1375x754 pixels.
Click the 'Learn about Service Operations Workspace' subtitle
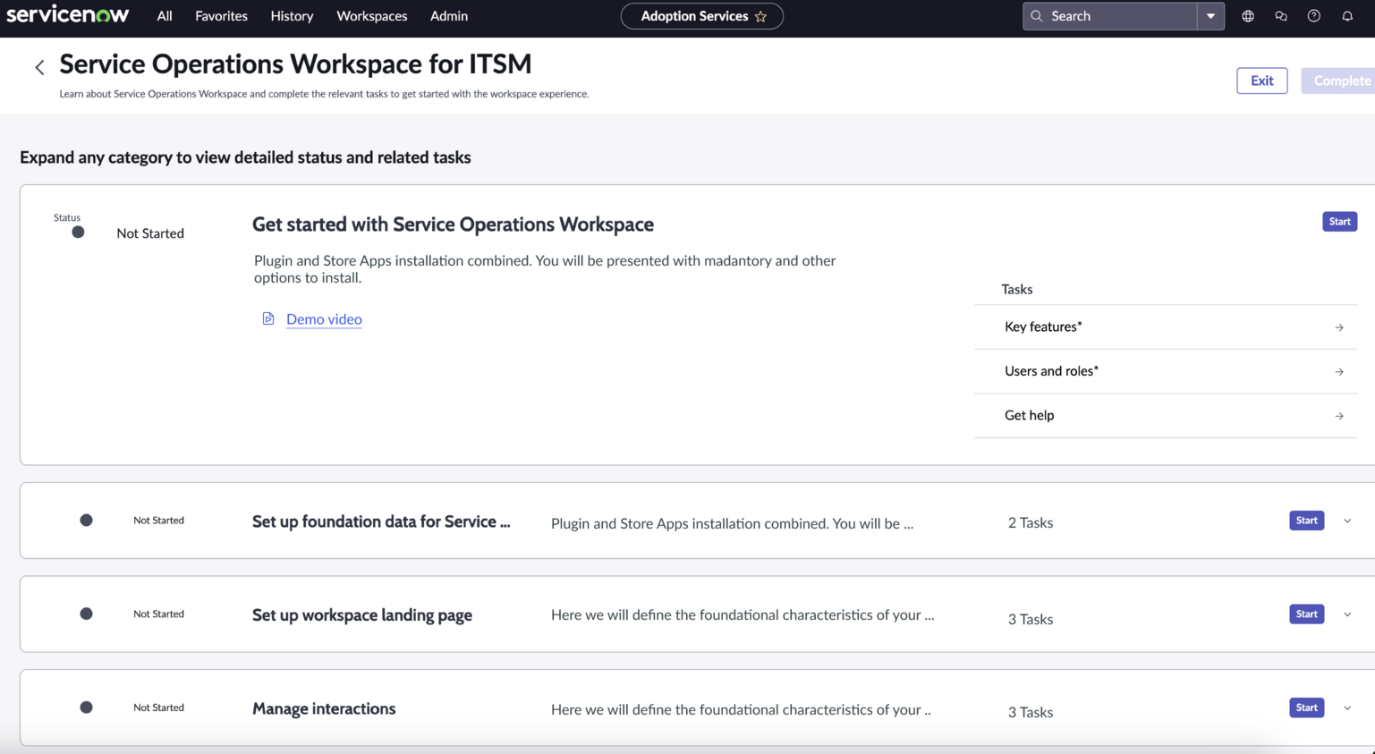(324, 94)
